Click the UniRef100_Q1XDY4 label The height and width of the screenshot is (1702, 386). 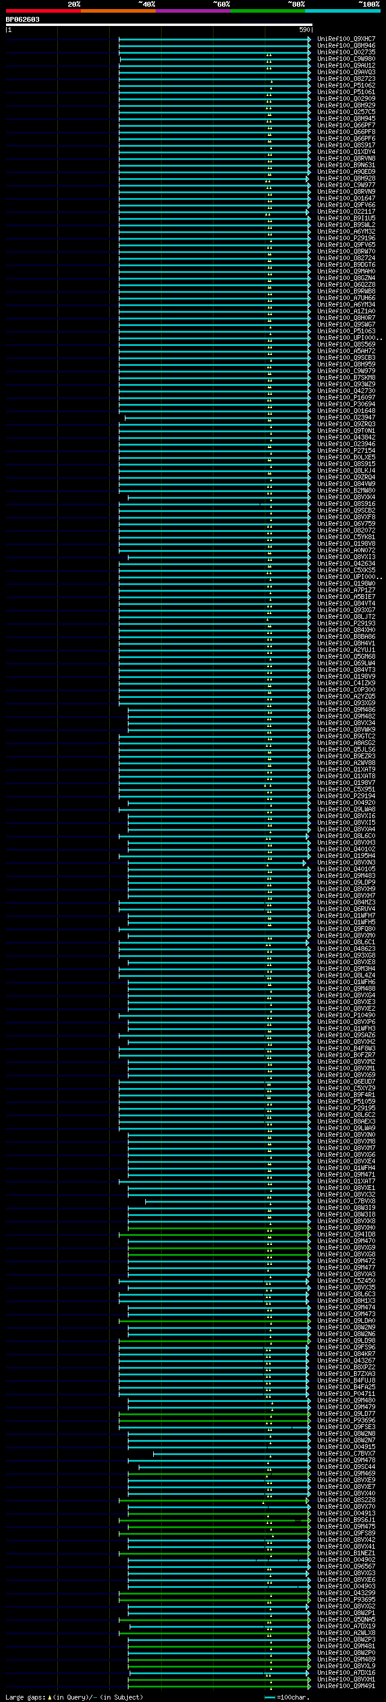tap(346, 152)
